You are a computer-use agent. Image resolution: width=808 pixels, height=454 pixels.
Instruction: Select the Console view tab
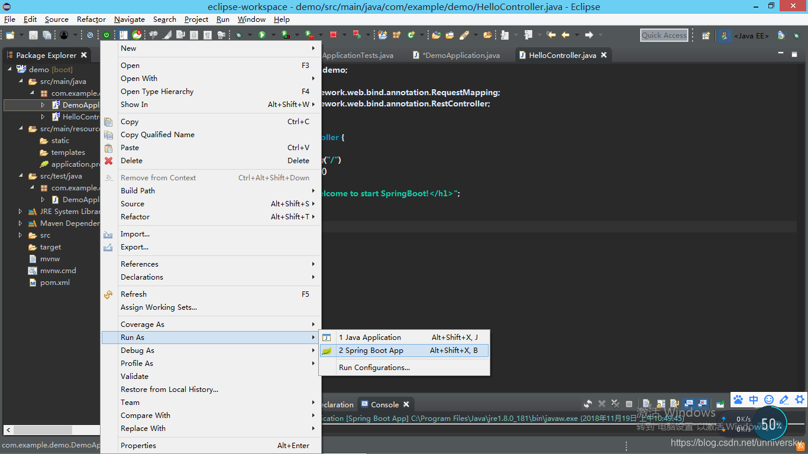pyautogui.click(x=384, y=405)
